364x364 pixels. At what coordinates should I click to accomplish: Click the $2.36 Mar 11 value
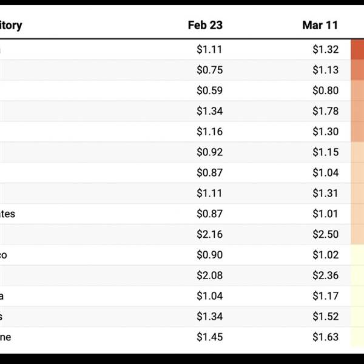[x=325, y=275]
